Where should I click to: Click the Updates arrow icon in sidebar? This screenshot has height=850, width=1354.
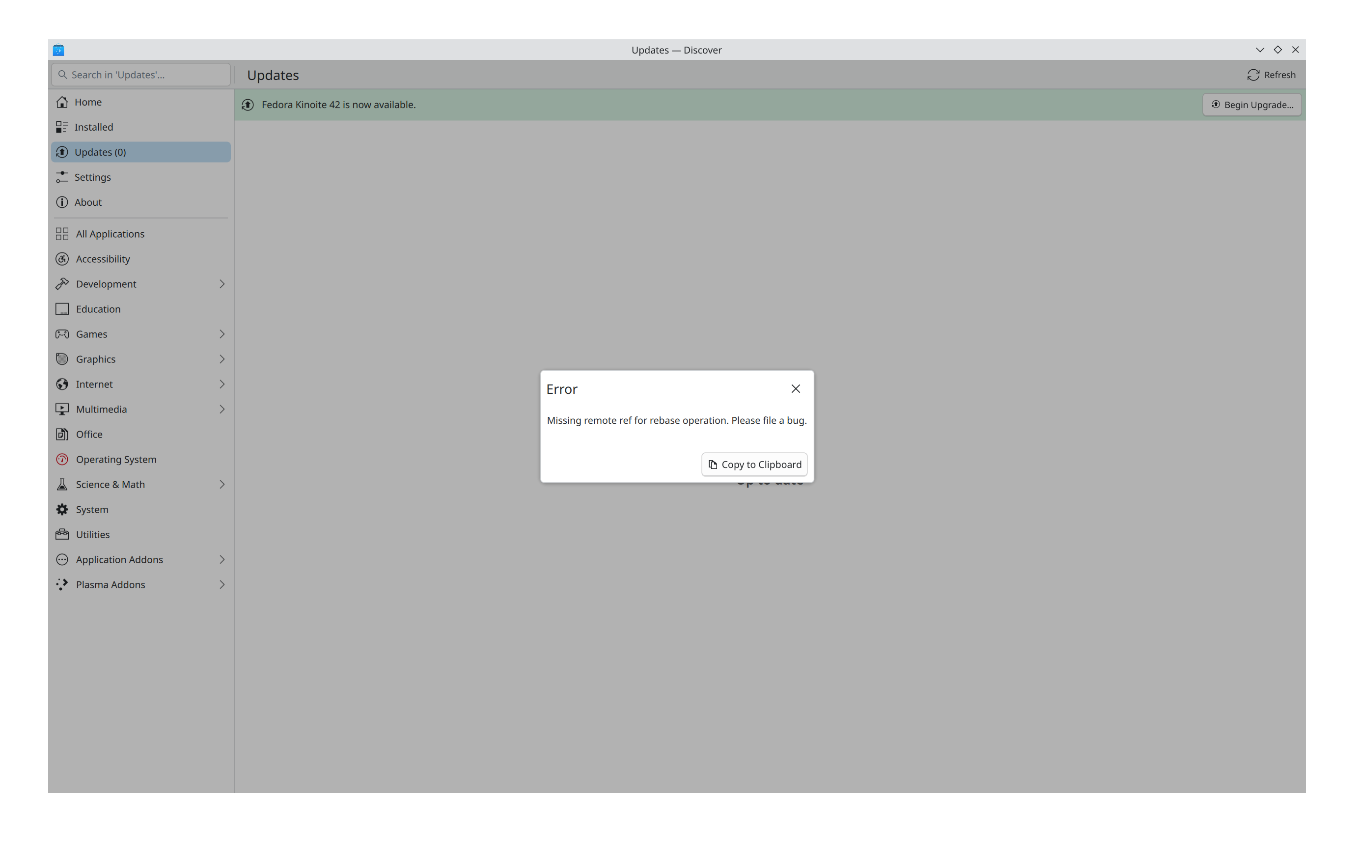tap(62, 152)
